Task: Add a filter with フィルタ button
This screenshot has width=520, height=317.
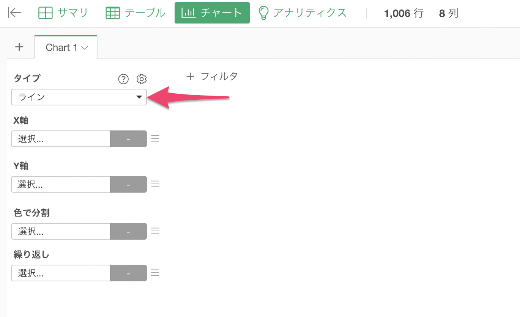Action: (x=212, y=76)
